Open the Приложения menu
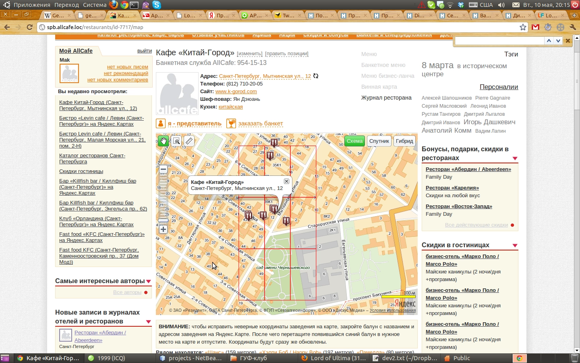Viewport: 580px width, 363px height. point(32,5)
